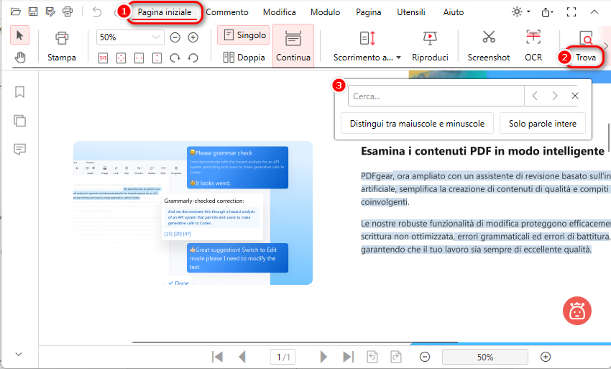The image size is (611, 369).
Task: Zoom in using the ribbon plus icon
Action: click(193, 37)
